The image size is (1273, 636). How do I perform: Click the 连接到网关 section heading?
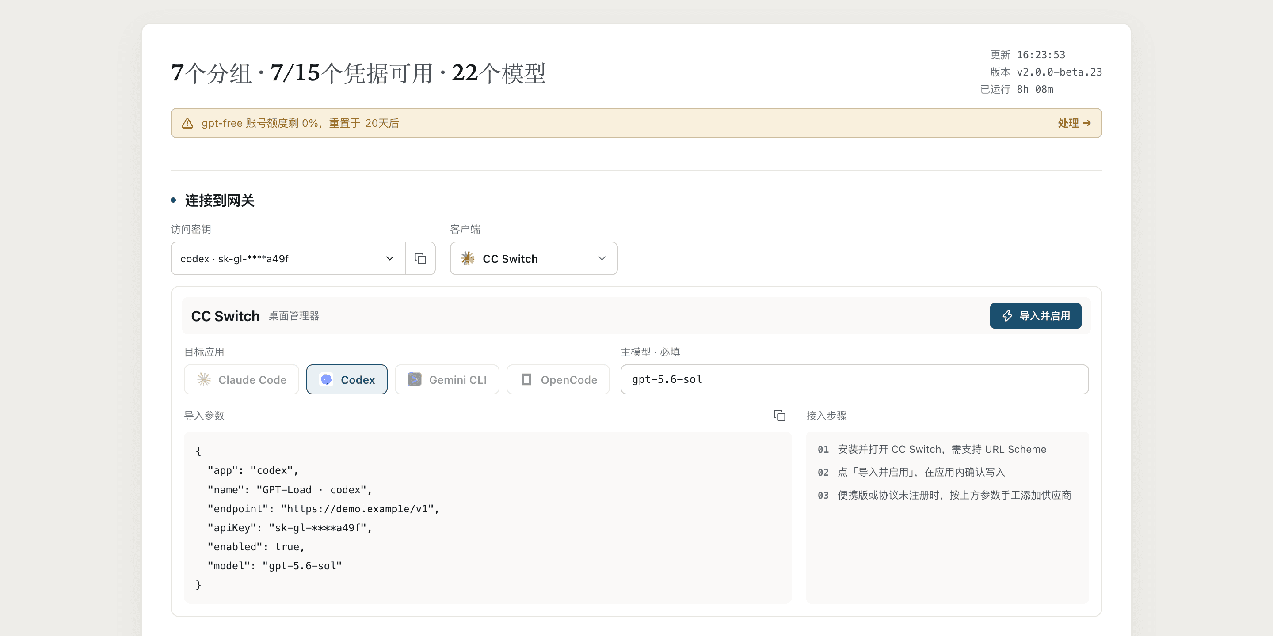(x=219, y=201)
